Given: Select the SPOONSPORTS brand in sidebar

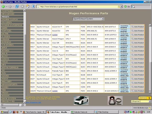Looking at the screenshot, I should coord(12,84).
